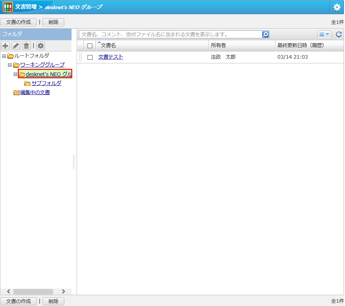The image size is (345, 306).
Task: Open folder settings gear icon
Action: pos(40,46)
